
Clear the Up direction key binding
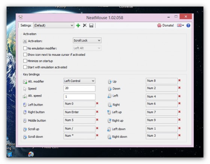tap(180, 80)
